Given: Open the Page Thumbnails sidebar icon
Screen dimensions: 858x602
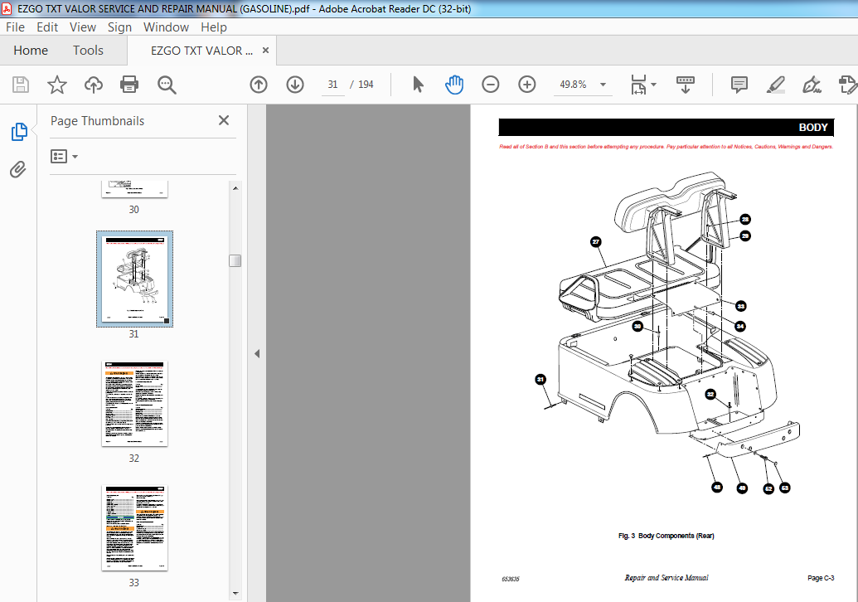Looking at the screenshot, I should [x=19, y=132].
